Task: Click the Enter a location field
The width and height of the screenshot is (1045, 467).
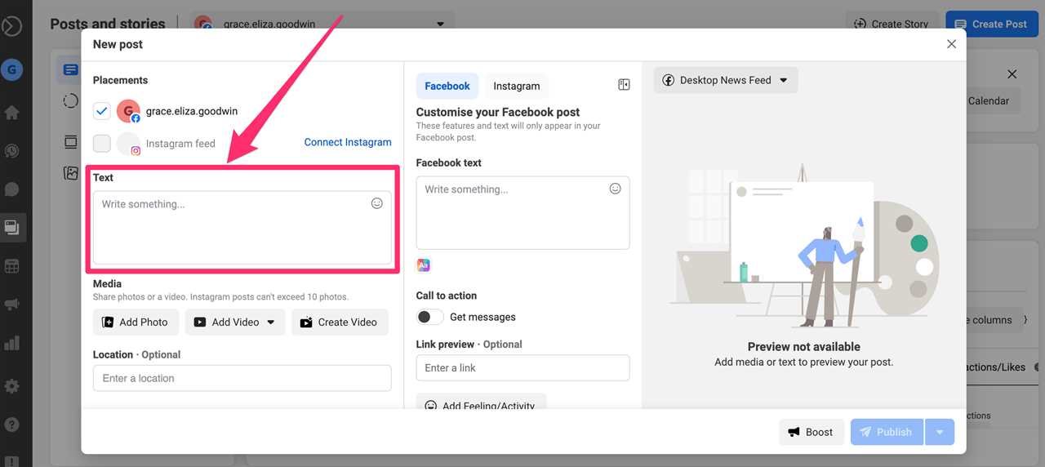Action: coord(242,378)
